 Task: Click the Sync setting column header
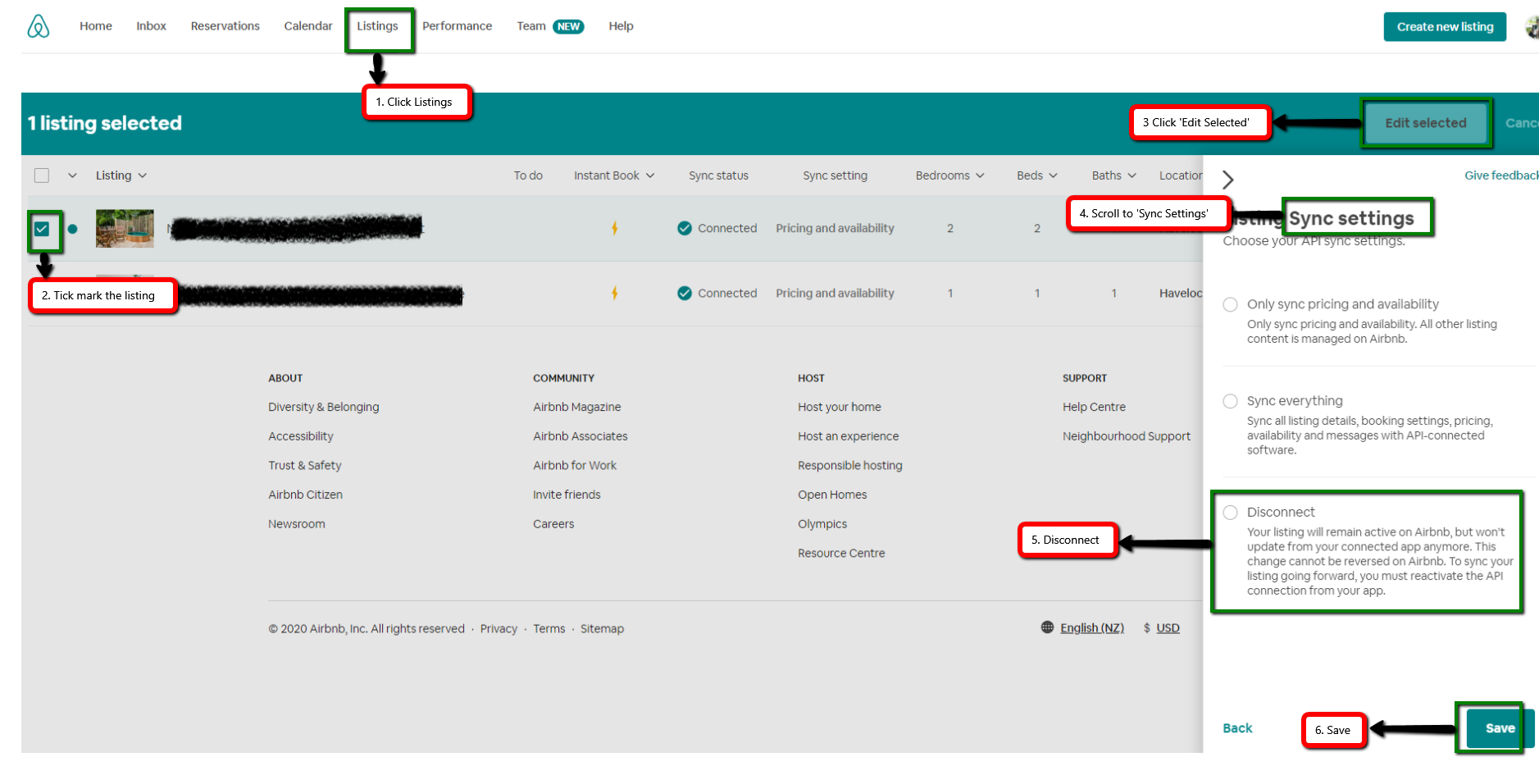tap(835, 176)
